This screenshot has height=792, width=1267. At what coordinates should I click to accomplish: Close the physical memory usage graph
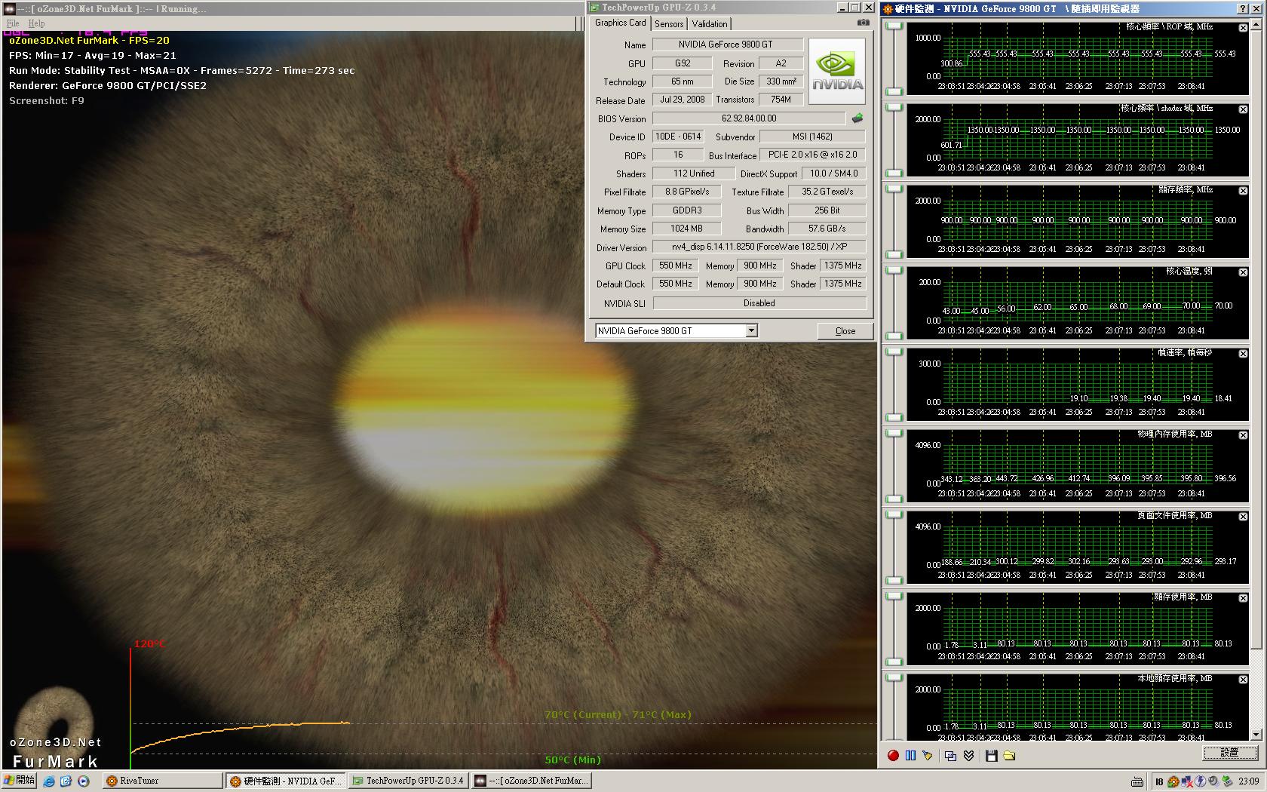tap(1243, 435)
